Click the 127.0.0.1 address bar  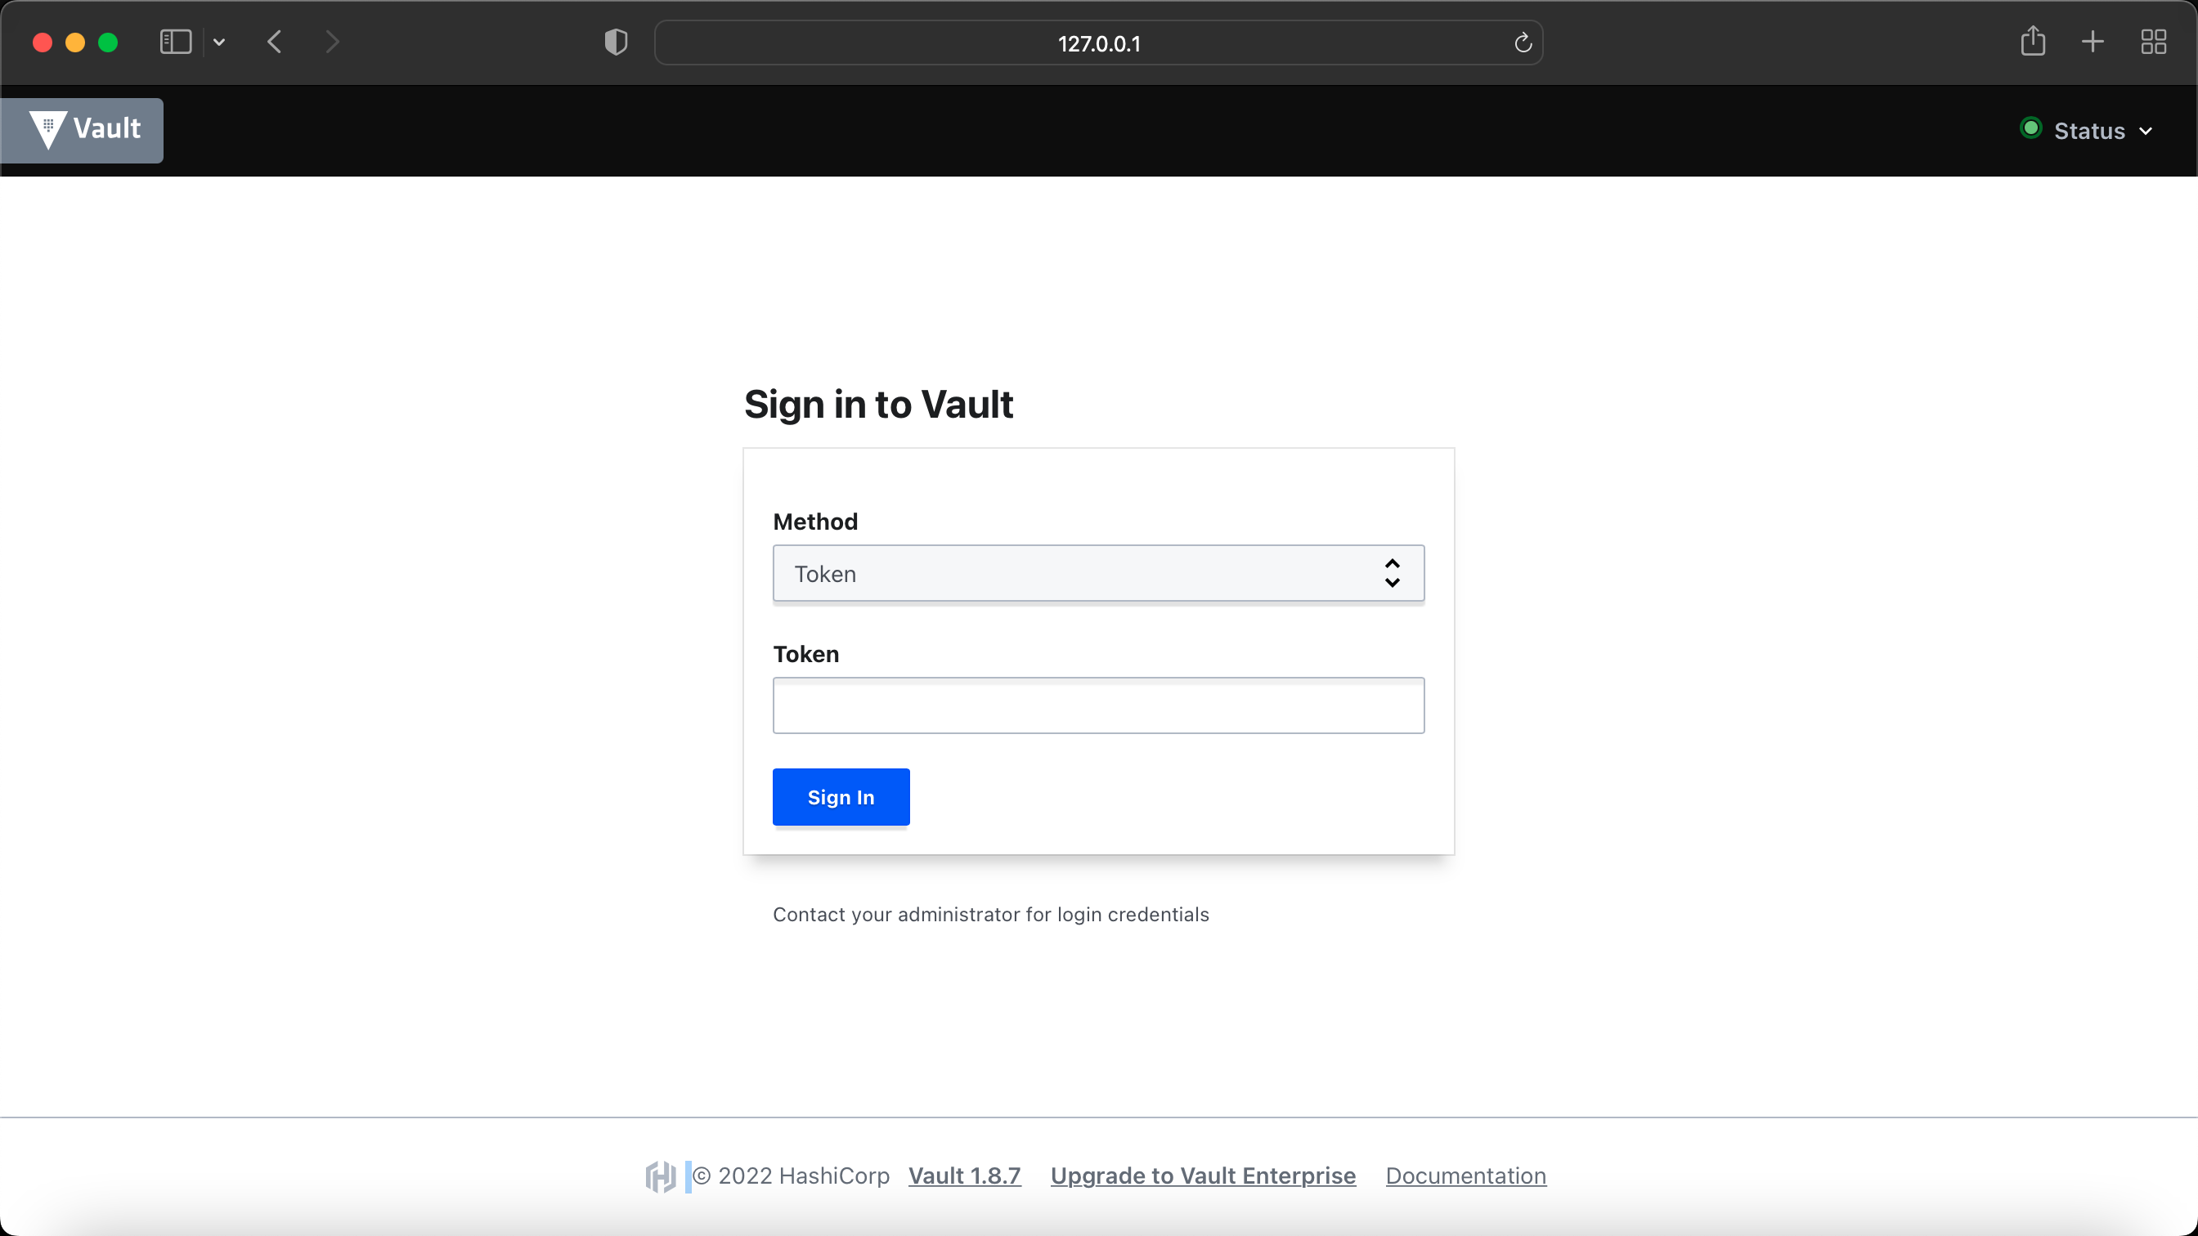click(1097, 43)
